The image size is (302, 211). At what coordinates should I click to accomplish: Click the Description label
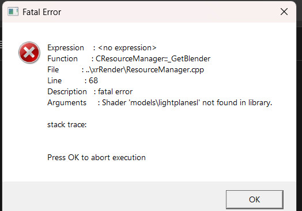coord(67,91)
